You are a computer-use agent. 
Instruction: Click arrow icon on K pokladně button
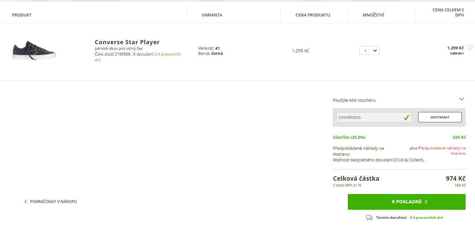point(426,202)
